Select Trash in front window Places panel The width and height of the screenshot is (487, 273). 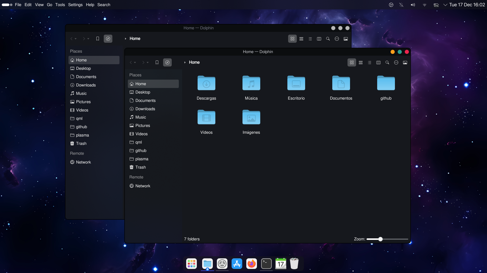153,167
